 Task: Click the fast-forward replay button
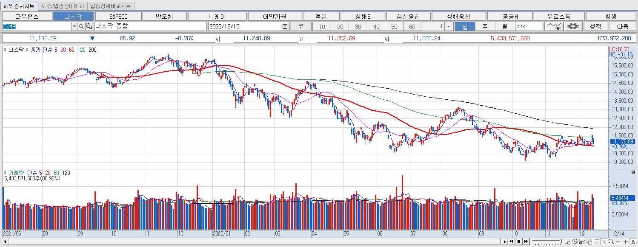526,241
